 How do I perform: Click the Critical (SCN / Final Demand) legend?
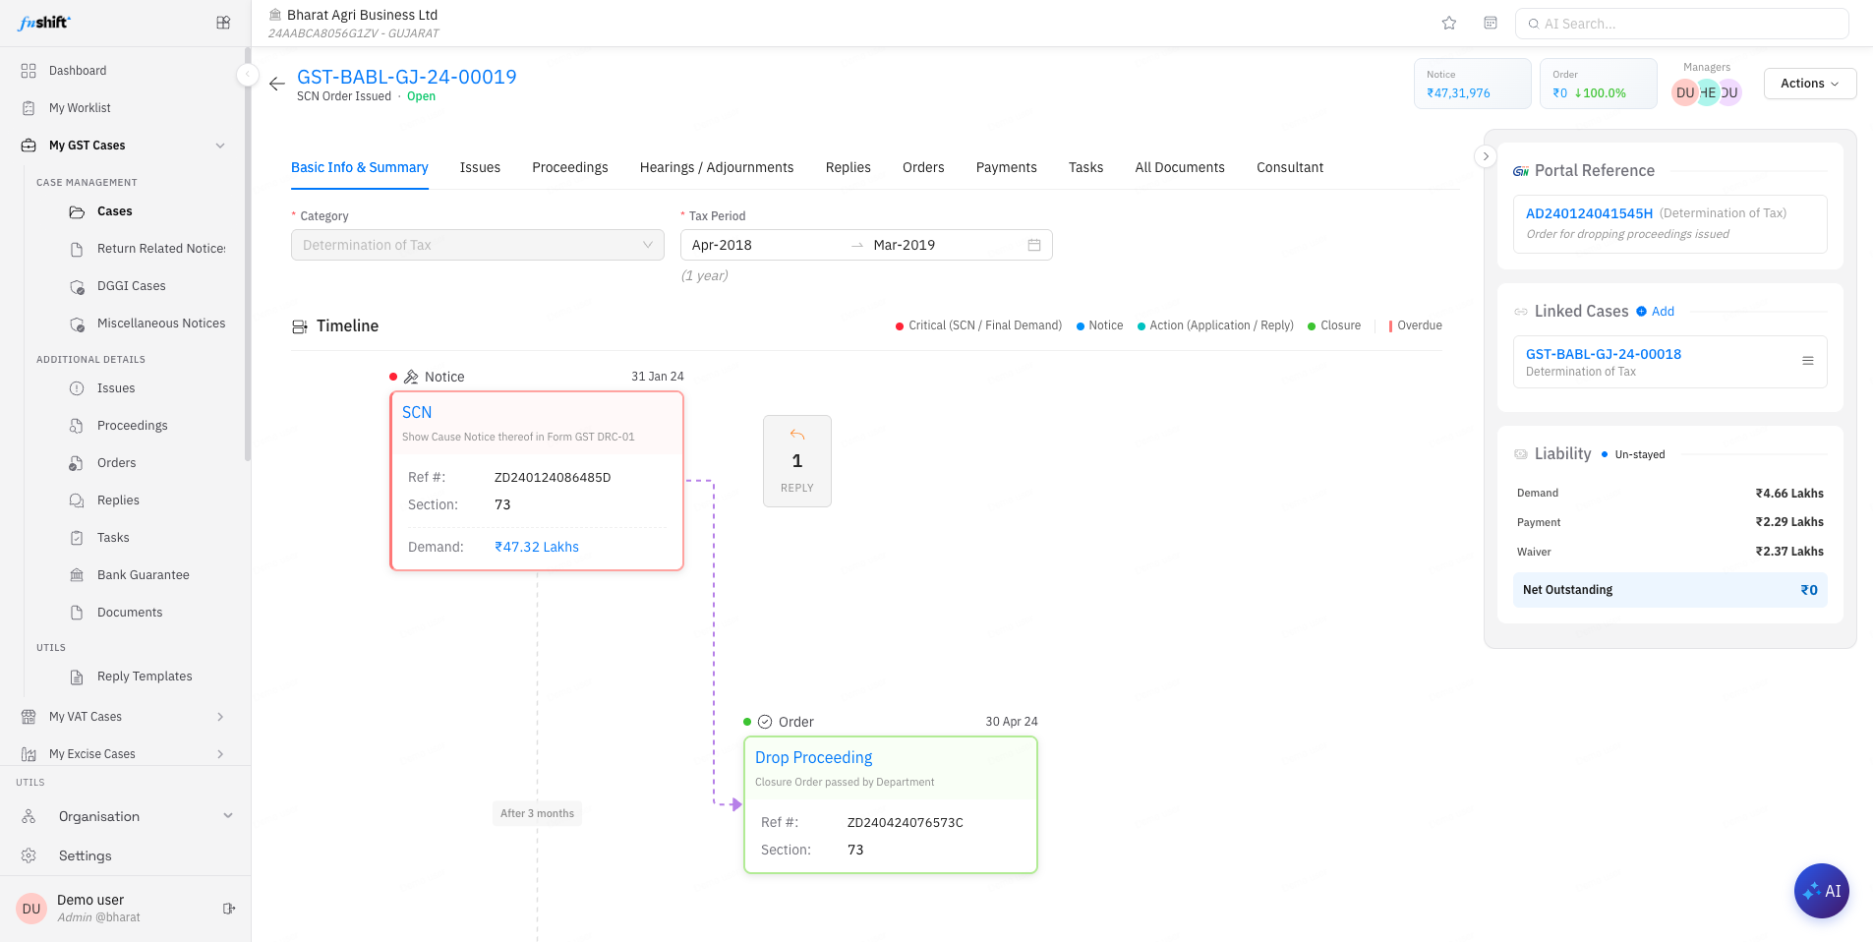978,325
